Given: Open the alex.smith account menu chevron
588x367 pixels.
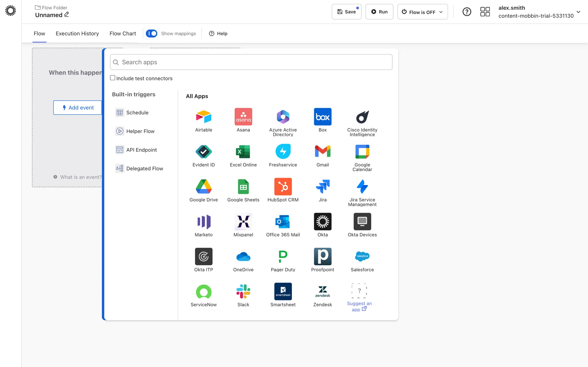Looking at the screenshot, I should click(x=578, y=12).
